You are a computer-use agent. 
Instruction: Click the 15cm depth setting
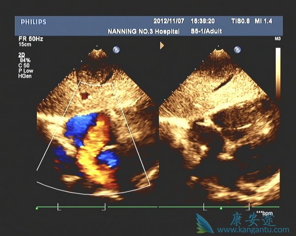[25, 44]
